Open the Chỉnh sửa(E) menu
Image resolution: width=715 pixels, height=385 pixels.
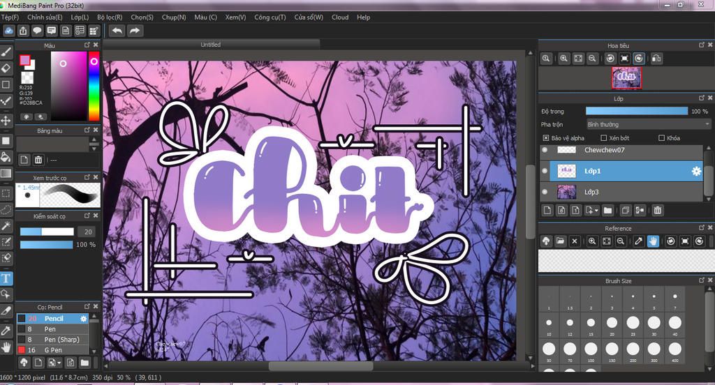45,17
